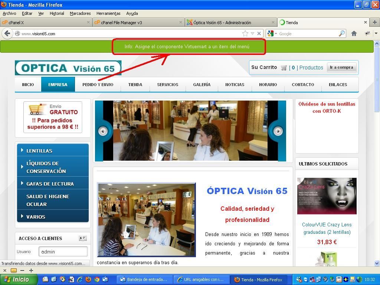
Task: Open the GALERÍA navigation item
Action: point(202,85)
